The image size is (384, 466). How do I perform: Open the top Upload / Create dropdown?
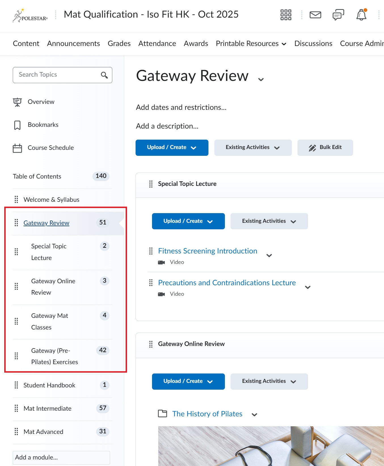point(172,148)
